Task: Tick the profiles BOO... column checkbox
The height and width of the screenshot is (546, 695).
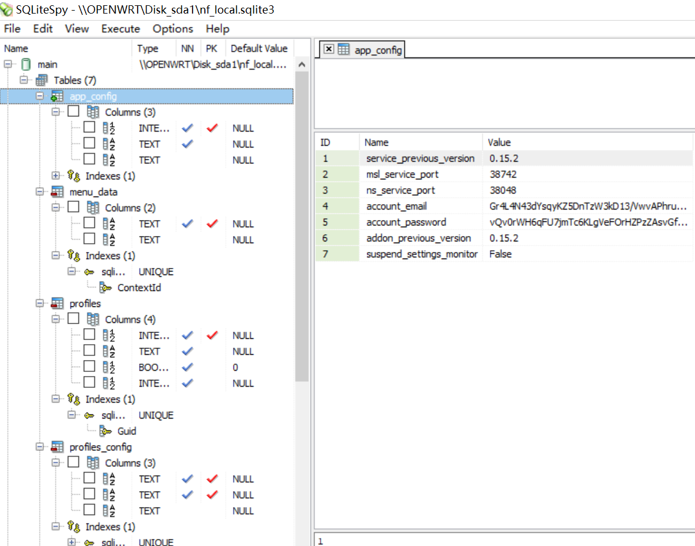Action: coord(90,367)
